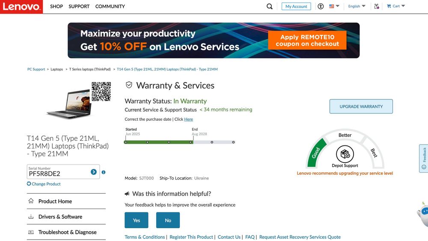Open the SHOP menu
Screen dimensions: 428x241
tap(56, 6)
